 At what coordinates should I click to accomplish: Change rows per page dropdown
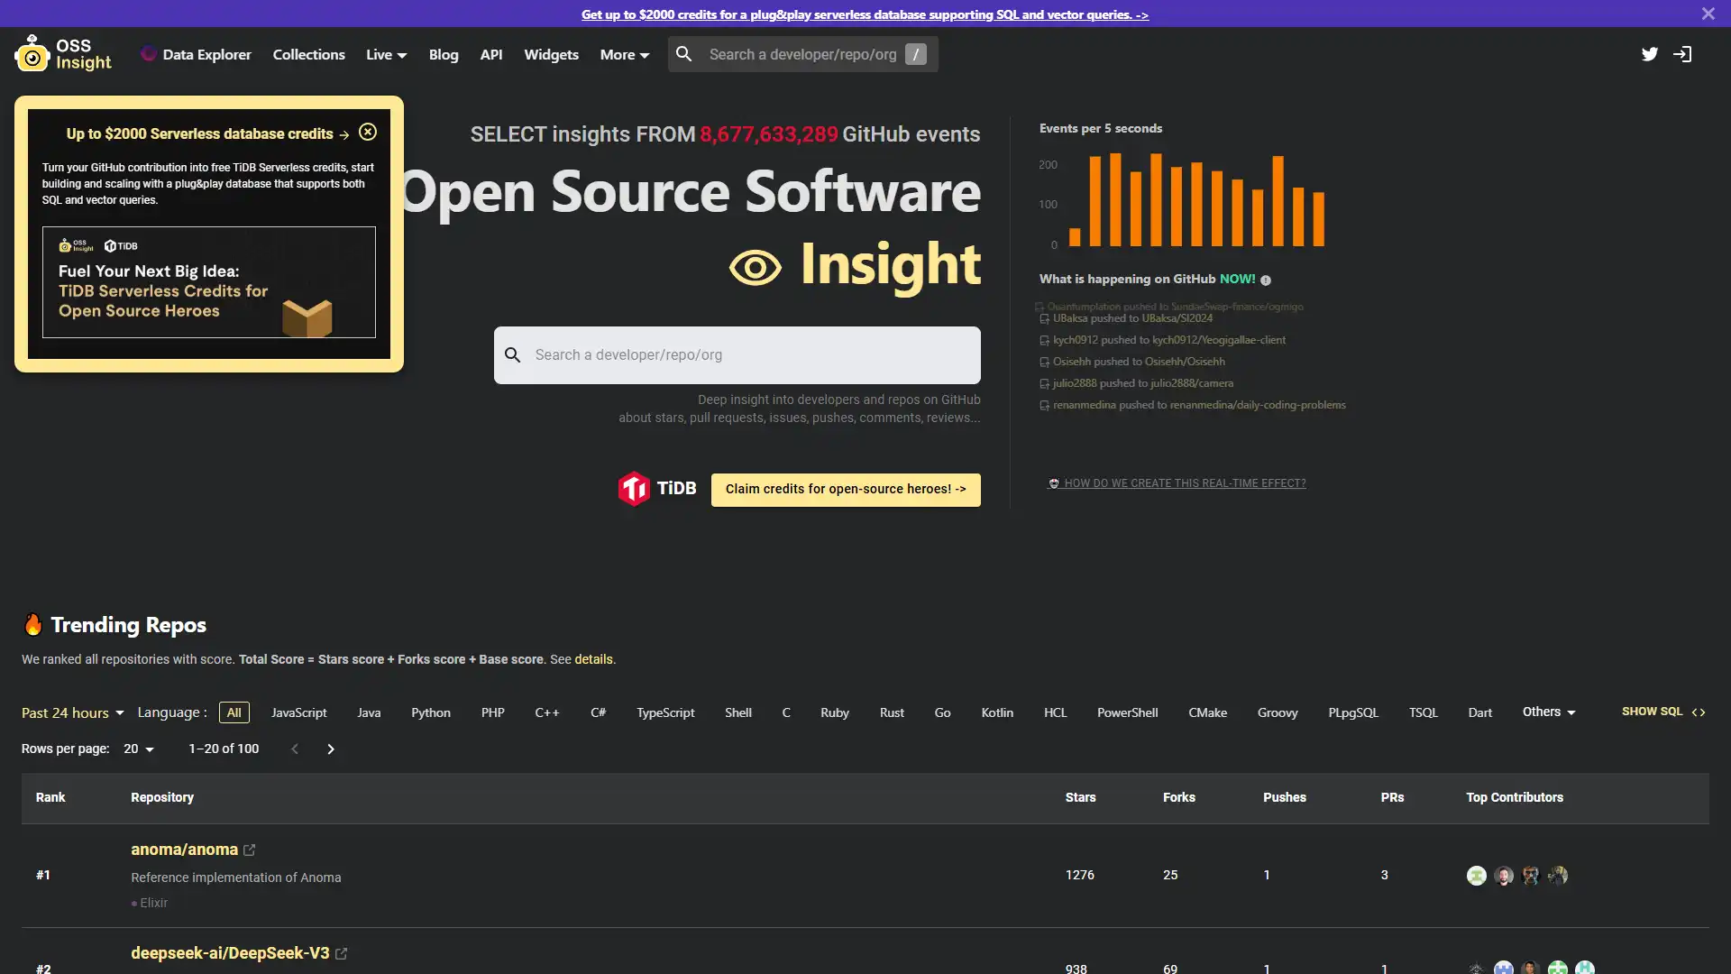pyautogui.click(x=139, y=749)
